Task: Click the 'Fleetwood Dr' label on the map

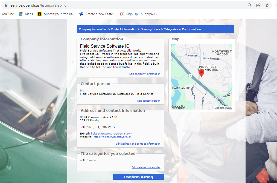Action: click(x=204, y=99)
